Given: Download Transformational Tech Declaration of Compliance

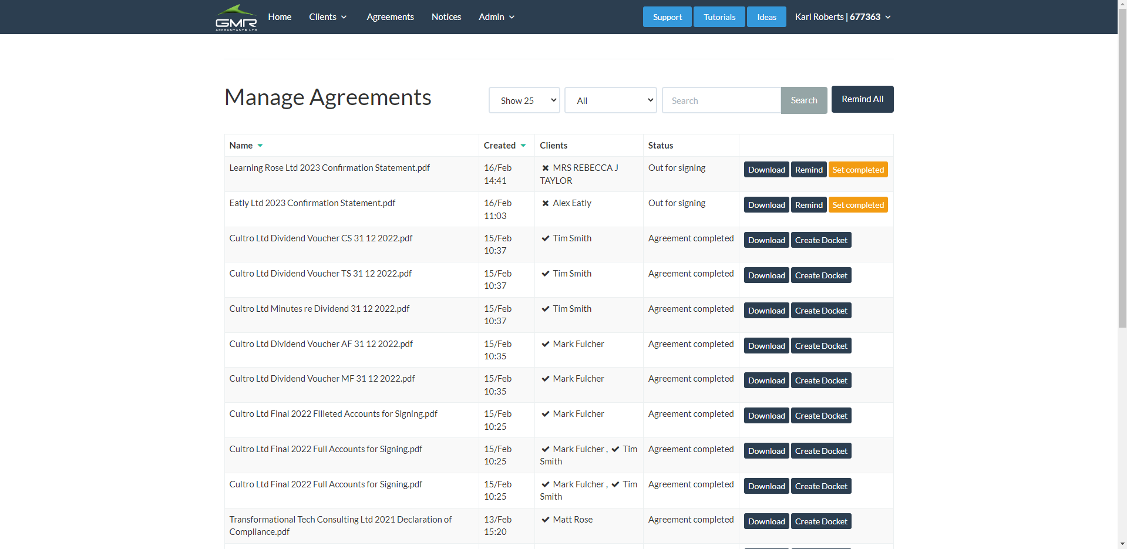Looking at the screenshot, I should tap(766, 521).
